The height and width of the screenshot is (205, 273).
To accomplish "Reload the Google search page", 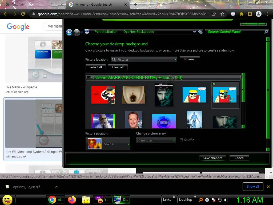I will point(23,14).
